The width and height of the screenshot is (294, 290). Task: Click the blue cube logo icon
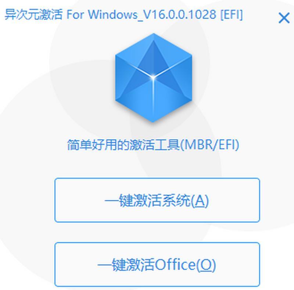(154, 78)
